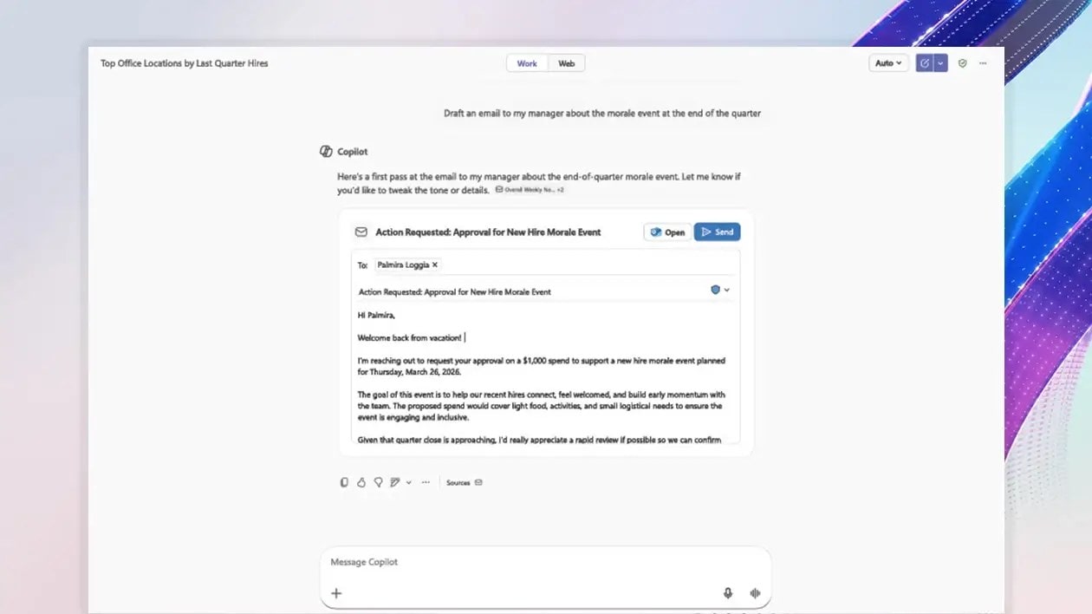Click the plus icon to add an attachment
Viewport: 1092px width, 614px height.
tap(336, 593)
